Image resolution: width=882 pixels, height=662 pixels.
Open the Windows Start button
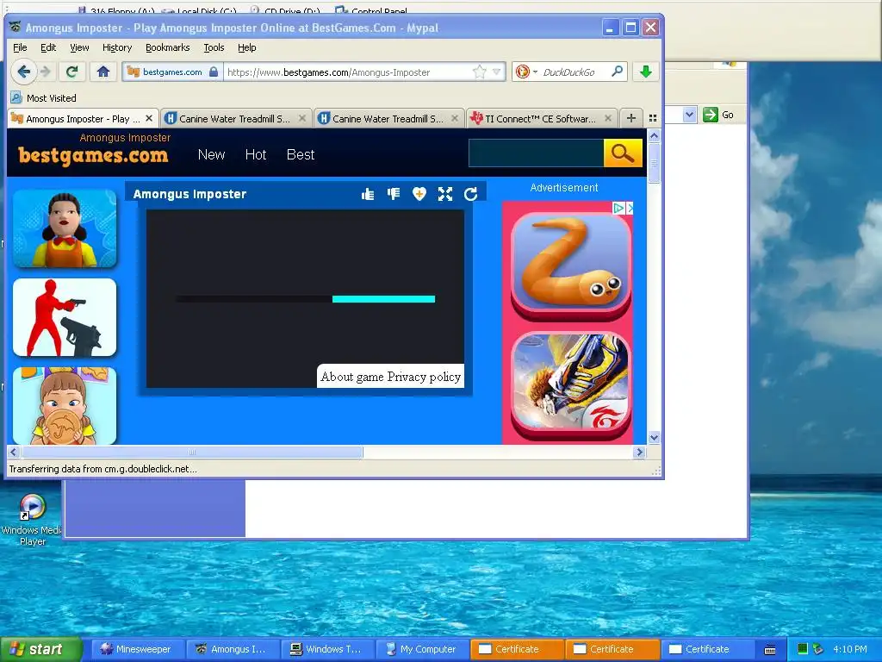pyautogui.click(x=40, y=649)
